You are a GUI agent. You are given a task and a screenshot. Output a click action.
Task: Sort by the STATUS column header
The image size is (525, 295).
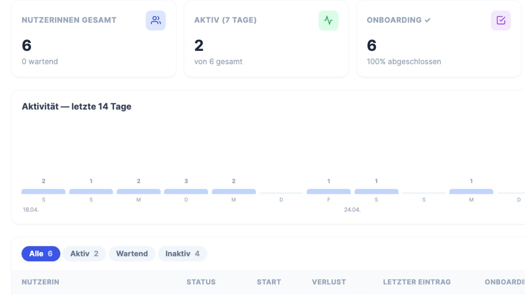tap(201, 282)
